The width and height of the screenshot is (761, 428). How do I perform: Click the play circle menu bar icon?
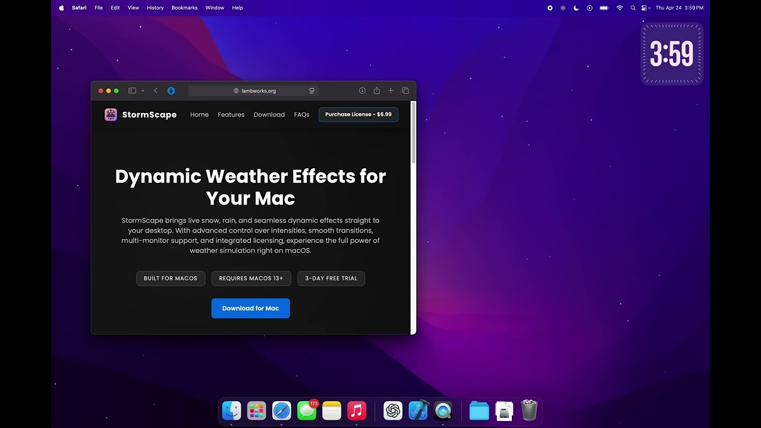590,8
